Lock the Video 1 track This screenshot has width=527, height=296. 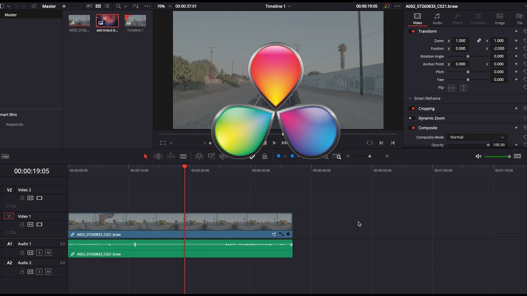(x=22, y=224)
